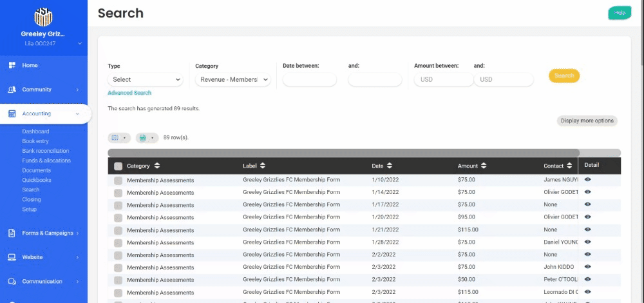Screen dimensions: 644x303
Task: Check the box for the 1/17/2022 entry
Action: pos(118,205)
